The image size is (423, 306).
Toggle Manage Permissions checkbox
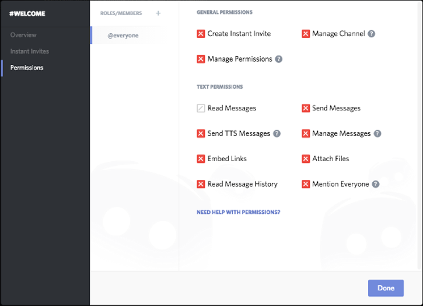coord(201,59)
